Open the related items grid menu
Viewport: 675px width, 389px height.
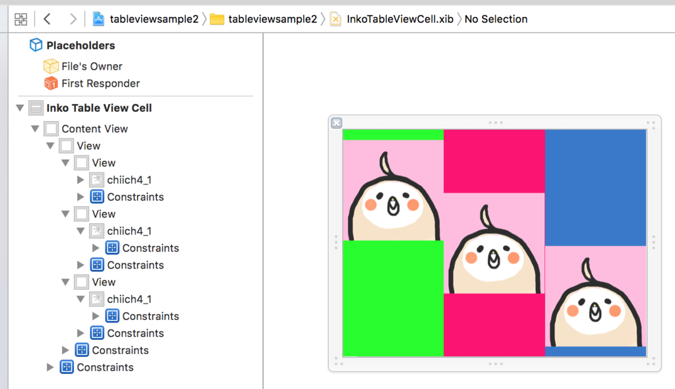tap(20, 19)
